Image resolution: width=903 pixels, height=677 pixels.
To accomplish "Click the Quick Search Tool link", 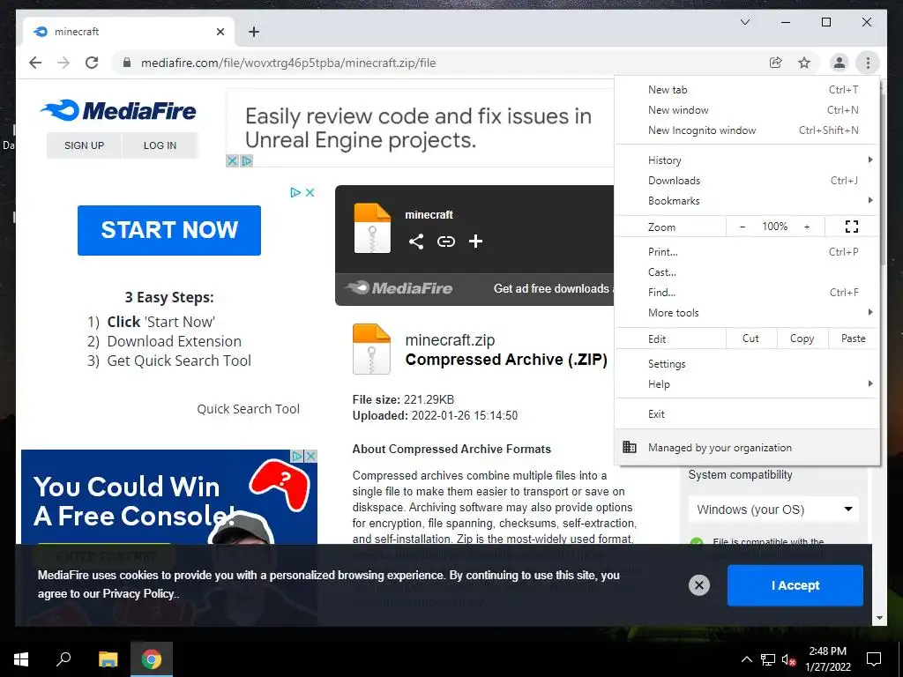I will coord(248,409).
